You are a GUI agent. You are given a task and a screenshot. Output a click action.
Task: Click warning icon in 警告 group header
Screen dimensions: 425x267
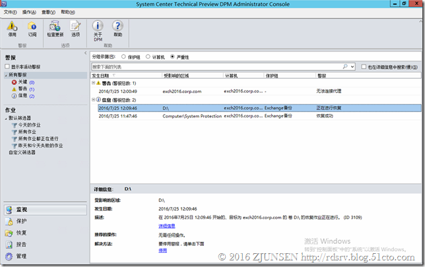point(99,83)
